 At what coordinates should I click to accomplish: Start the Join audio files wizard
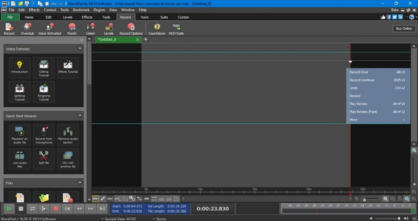click(20, 159)
